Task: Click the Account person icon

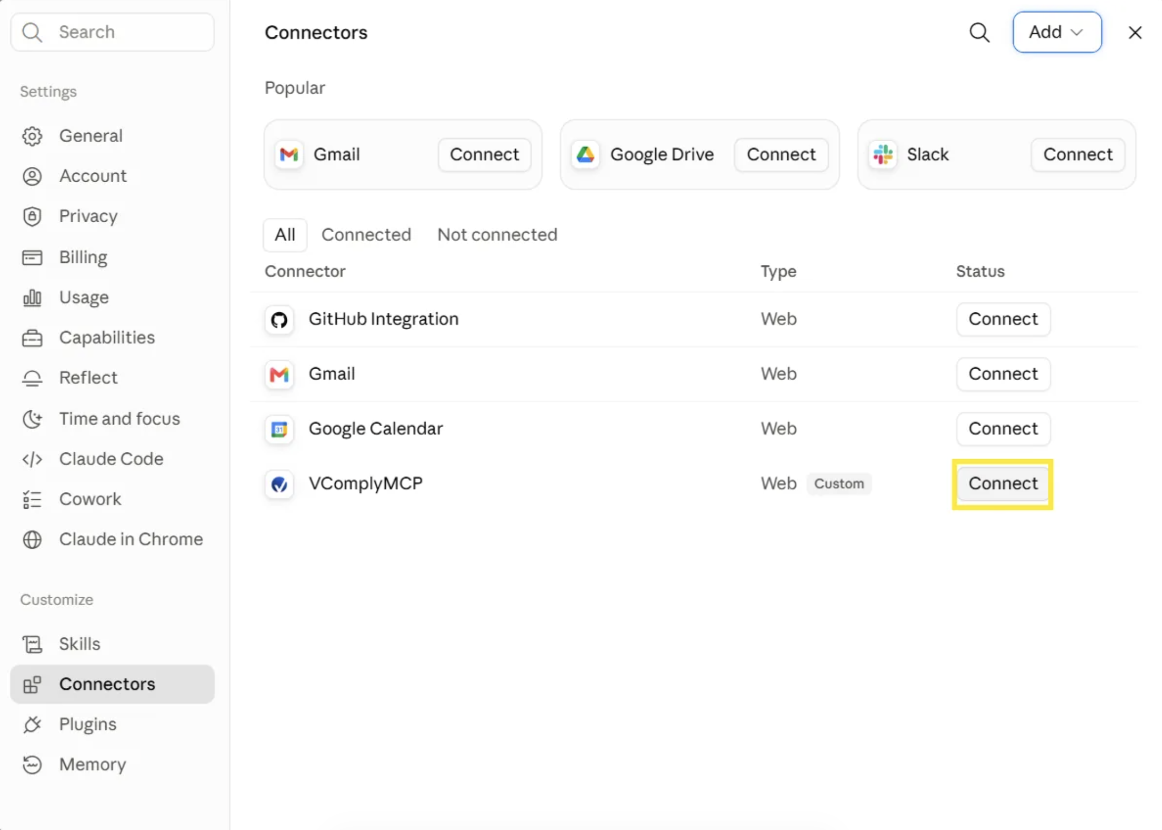Action: [32, 176]
